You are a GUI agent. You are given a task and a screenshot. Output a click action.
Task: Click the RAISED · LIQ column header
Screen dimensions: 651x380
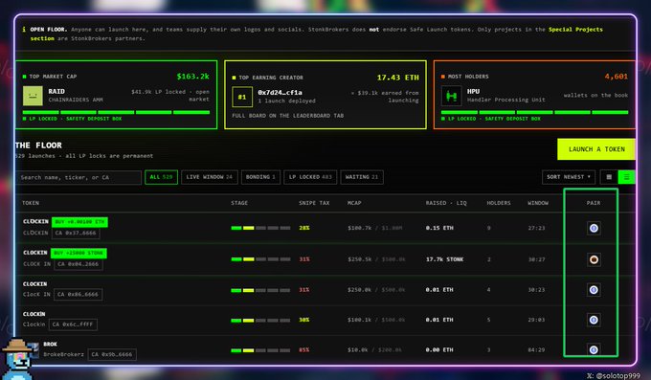tap(446, 203)
